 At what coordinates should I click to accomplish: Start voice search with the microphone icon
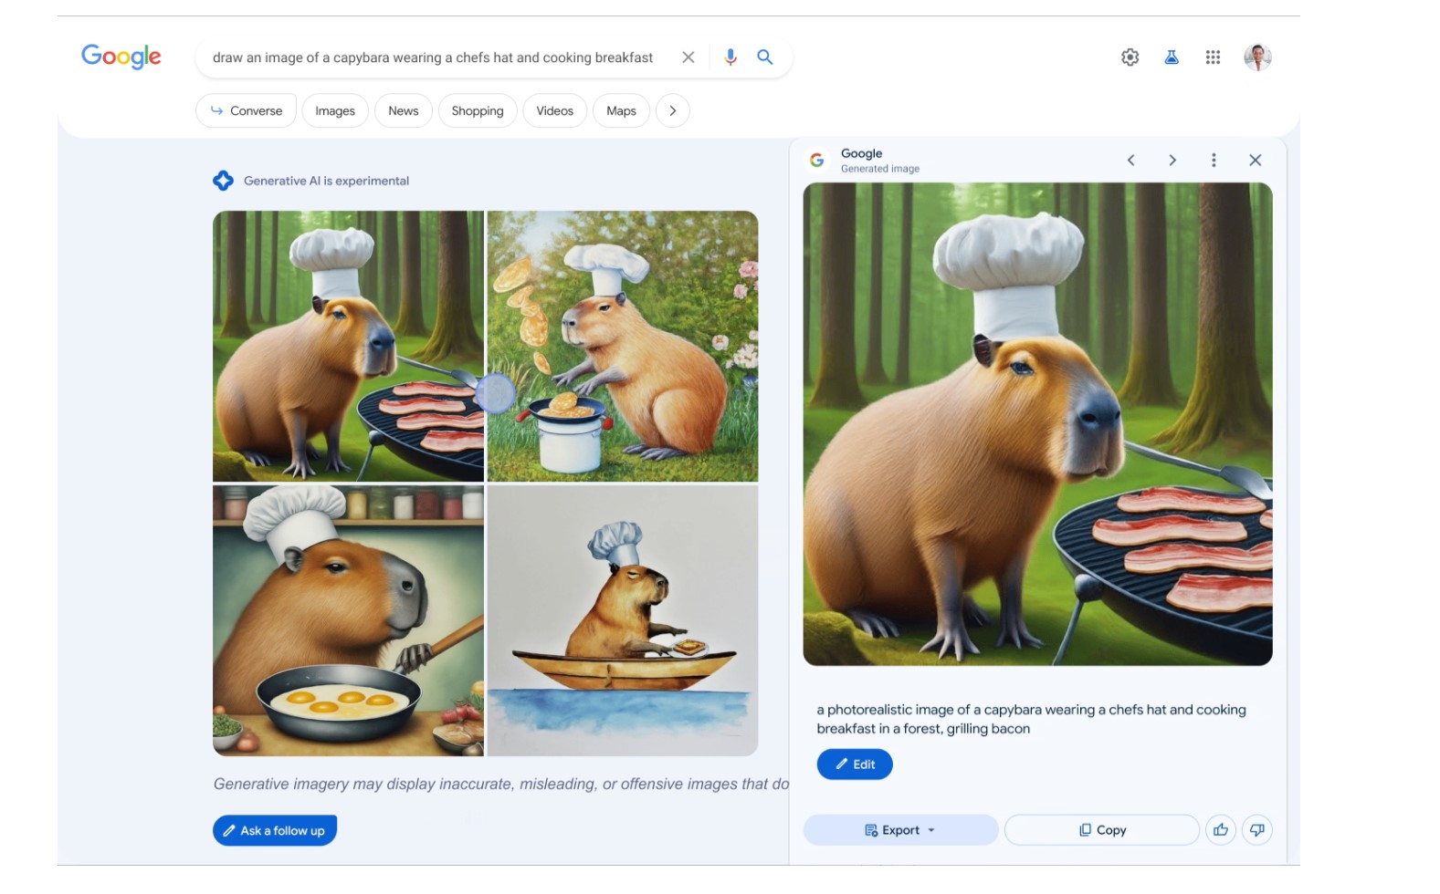(x=731, y=57)
